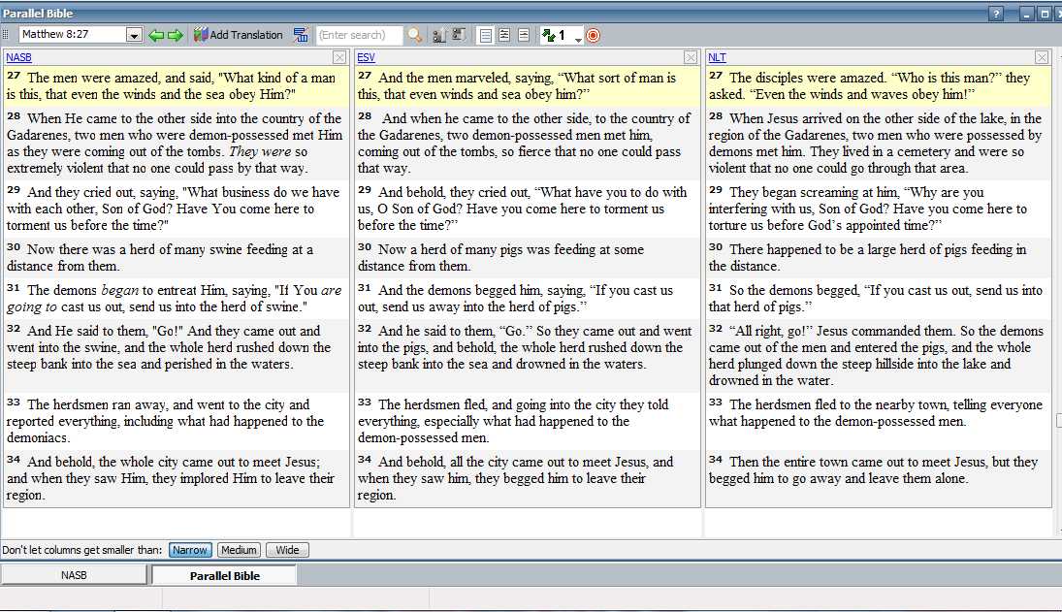The height and width of the screenshot is (612, 1062).
Task: Select the second paragraph layout icon
Action: [504, 35]
